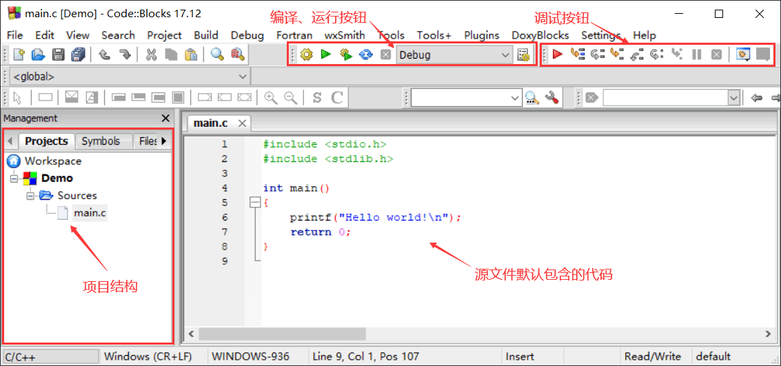Click the Build and run icon

pos(346,54)
